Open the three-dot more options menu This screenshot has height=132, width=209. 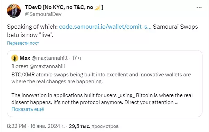199,8
